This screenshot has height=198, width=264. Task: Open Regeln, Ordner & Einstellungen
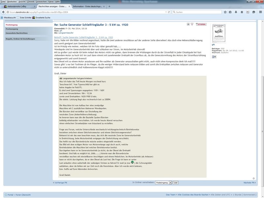click(20, 39)
